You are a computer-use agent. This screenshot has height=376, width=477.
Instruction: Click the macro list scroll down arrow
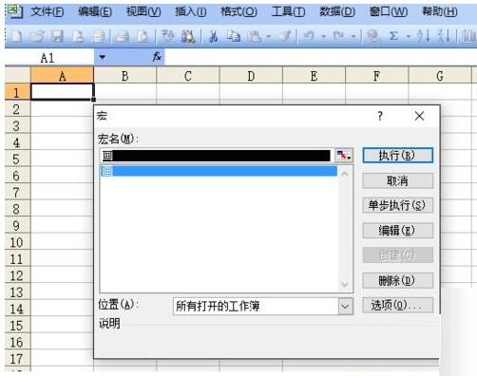coord(345,285)
